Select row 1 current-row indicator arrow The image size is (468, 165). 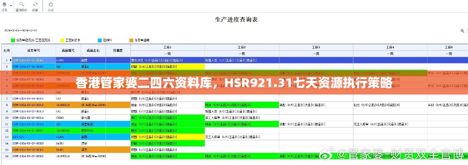pos(11,60)
